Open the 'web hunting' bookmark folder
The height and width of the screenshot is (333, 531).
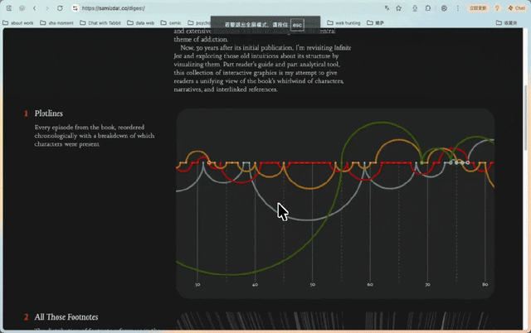pos(343,22)
